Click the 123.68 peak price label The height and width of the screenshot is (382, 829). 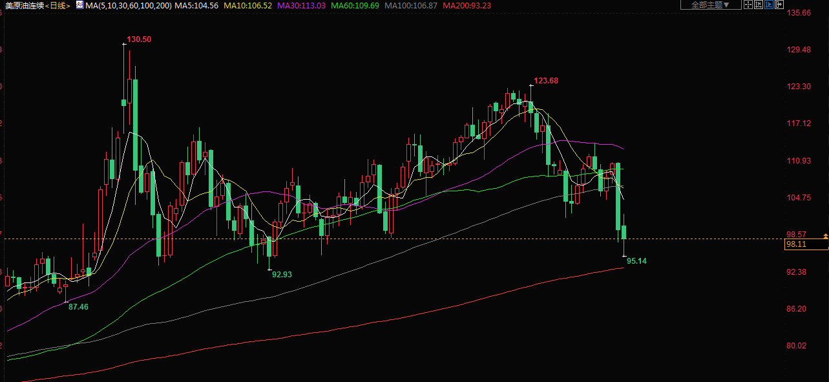click(546, 81)
